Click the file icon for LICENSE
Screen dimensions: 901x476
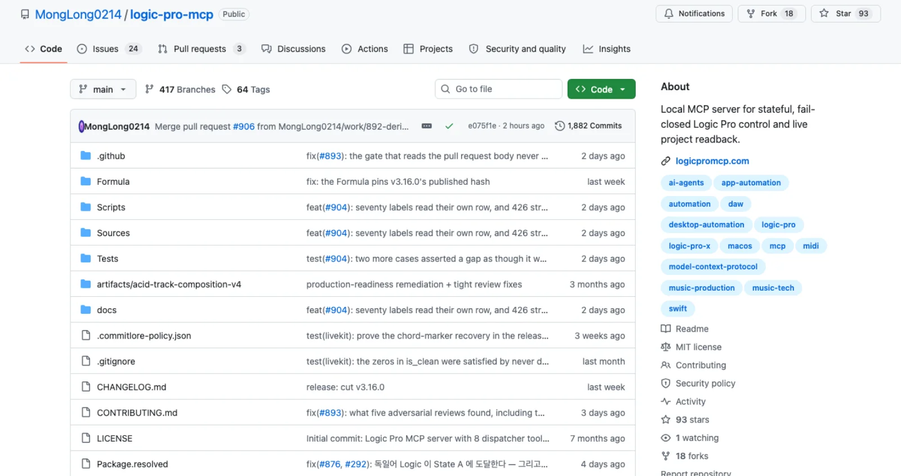point(86,438)
